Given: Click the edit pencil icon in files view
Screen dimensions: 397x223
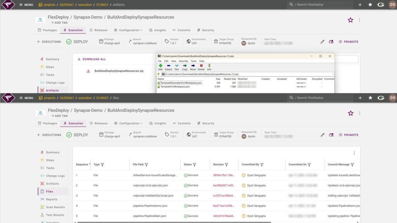Looking at the screenshot, I should click(x=323, y=135).
